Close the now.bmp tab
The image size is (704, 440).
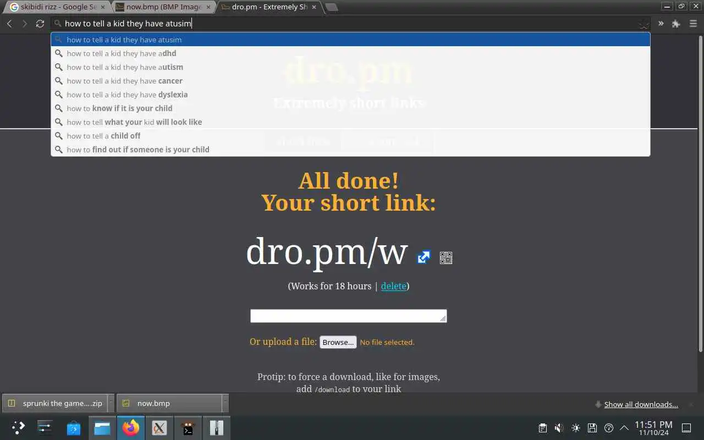coord(208,7)
